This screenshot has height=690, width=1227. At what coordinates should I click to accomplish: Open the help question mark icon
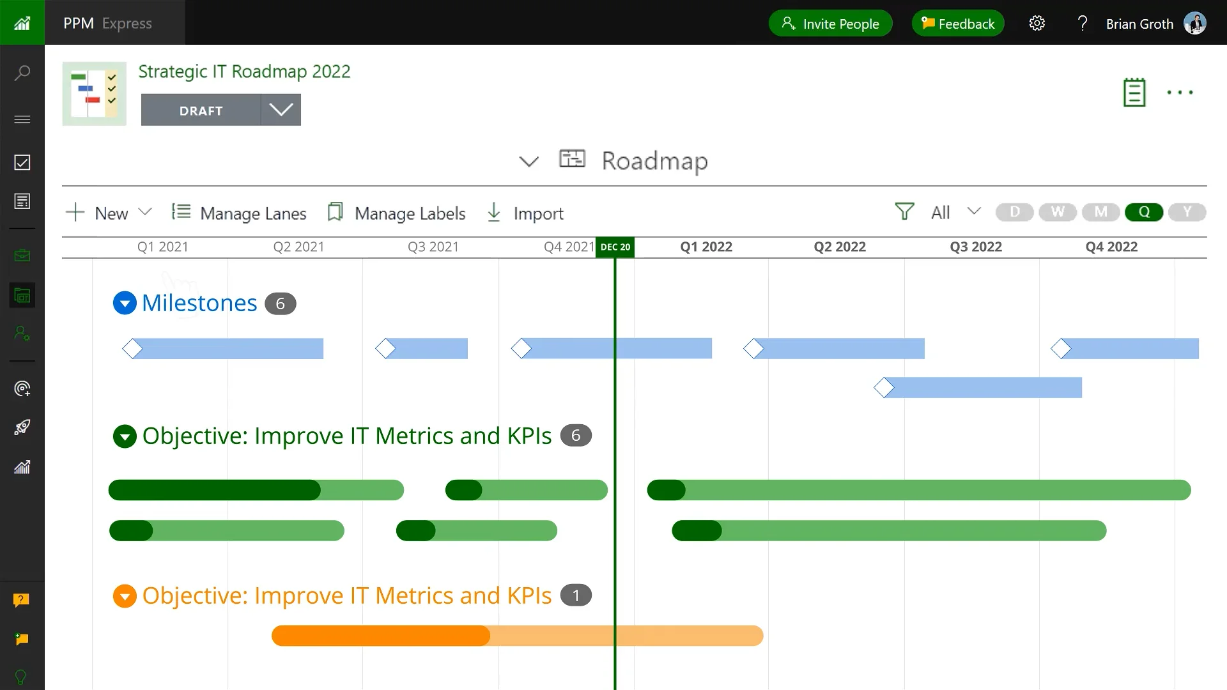(x=1082, y=24)
